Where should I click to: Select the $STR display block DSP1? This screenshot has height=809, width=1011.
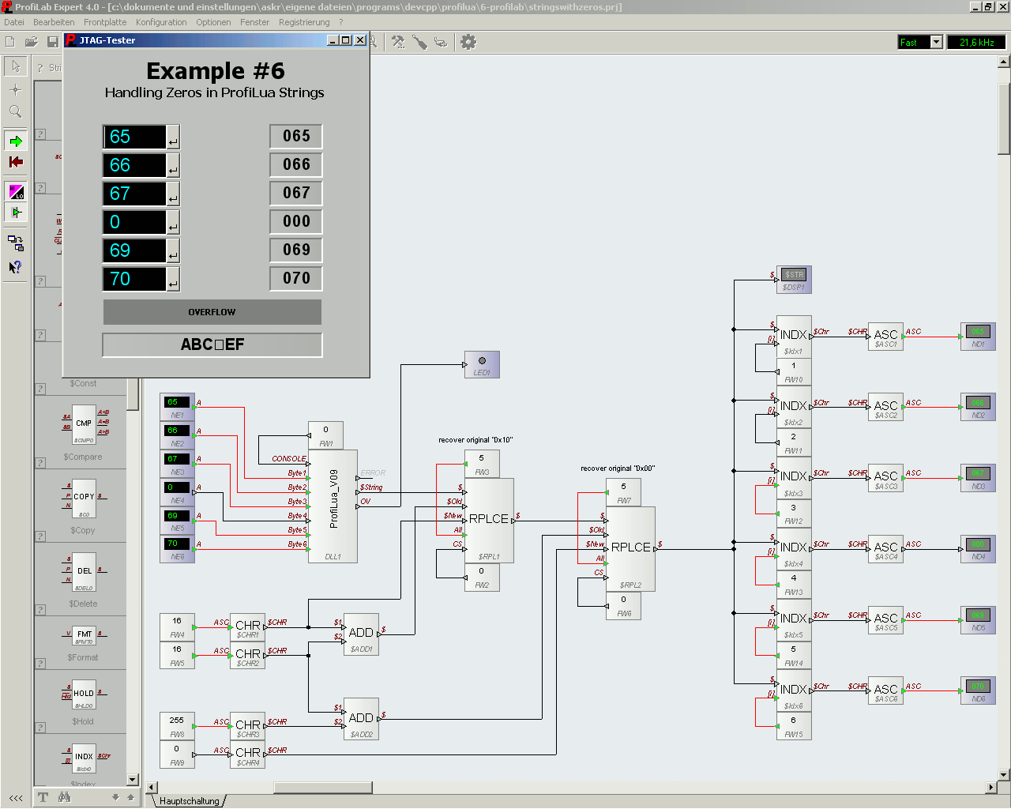[x=794, y=280]
